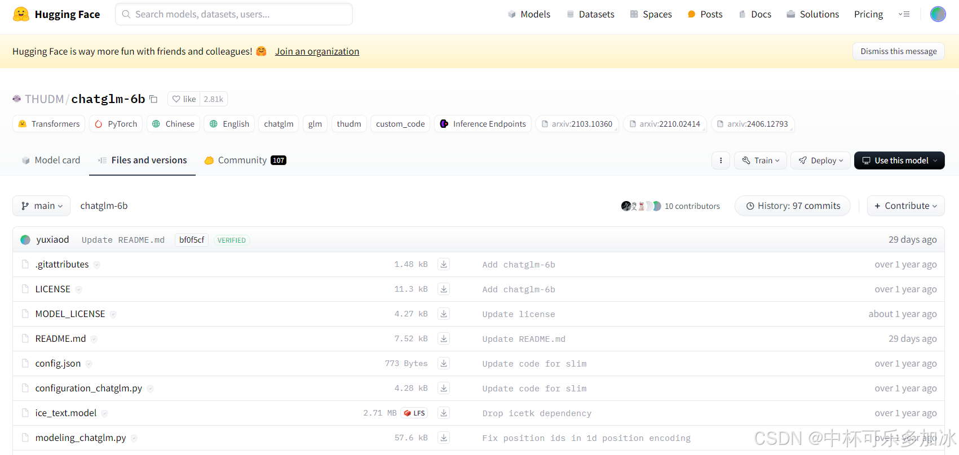Click safety scan icon next to README.md
This screenshot has width=959, height=455.
coord(94,339)
